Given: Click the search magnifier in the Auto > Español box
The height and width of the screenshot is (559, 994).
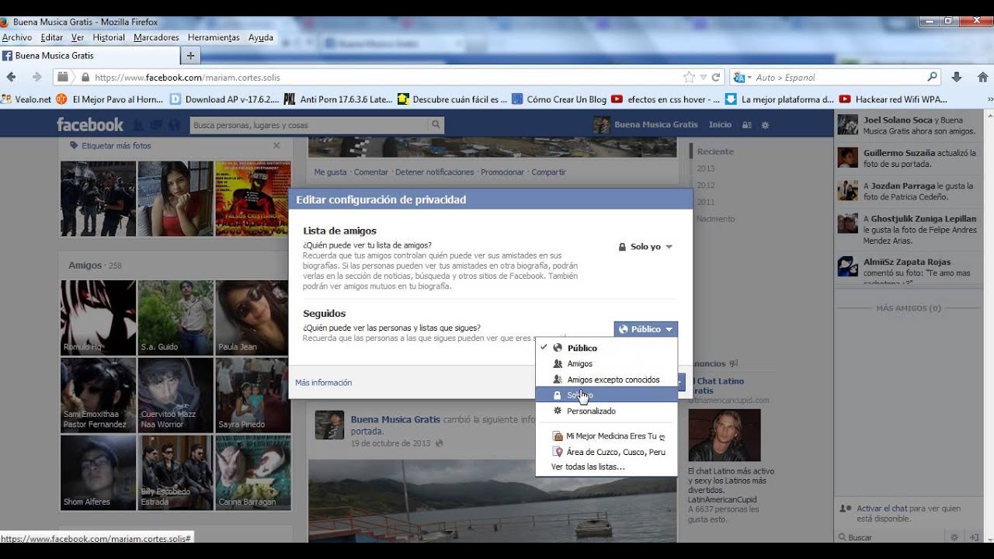Looking at the screenshot, I should (932, 77).
